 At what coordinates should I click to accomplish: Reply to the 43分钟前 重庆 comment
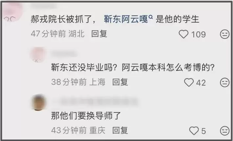120,131
